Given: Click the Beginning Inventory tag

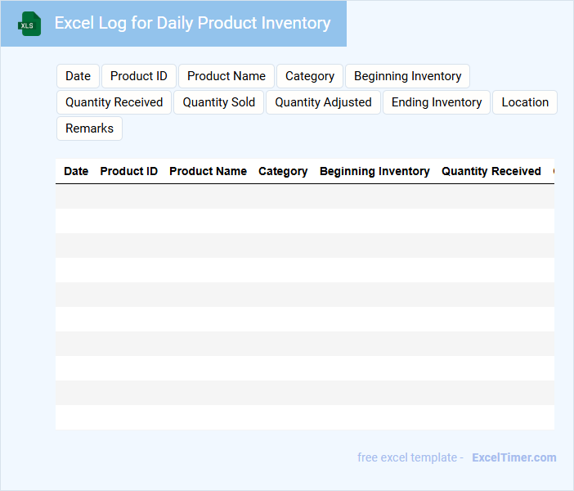Looking at the screenshot, I should tap(407, 76).
